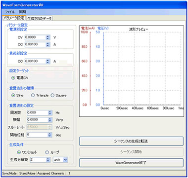Click the 生成分解能 resolution input field

coord(38,160)
